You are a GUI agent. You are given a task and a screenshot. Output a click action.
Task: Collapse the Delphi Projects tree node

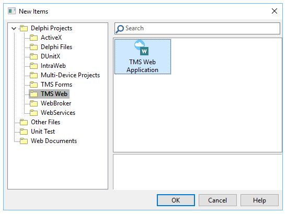[x=14, y=28]
